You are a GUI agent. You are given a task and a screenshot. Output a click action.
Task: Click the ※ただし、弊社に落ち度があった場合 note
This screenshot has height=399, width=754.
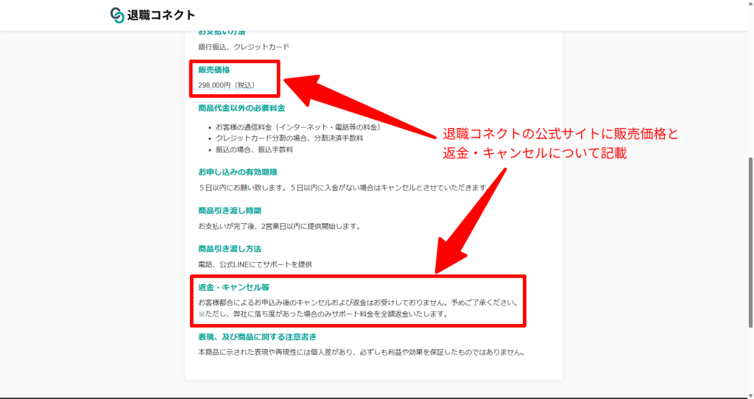324,314
